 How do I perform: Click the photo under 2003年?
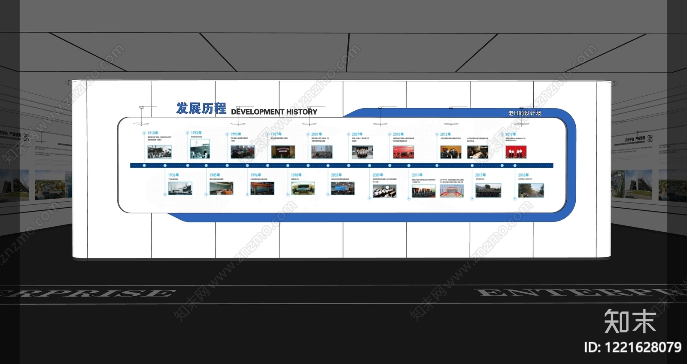point(343,188)
